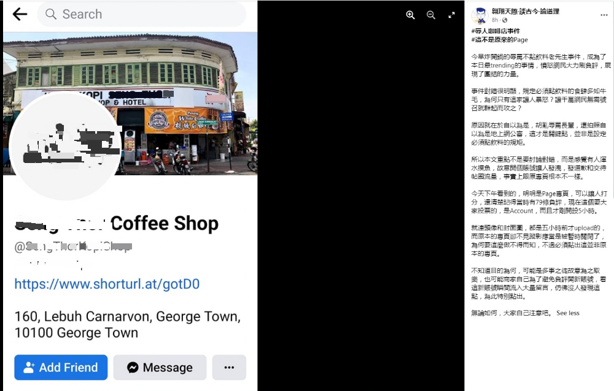The image size is (614, 391).
Task: Zoom out of the photo
Action: pos(431,15)
